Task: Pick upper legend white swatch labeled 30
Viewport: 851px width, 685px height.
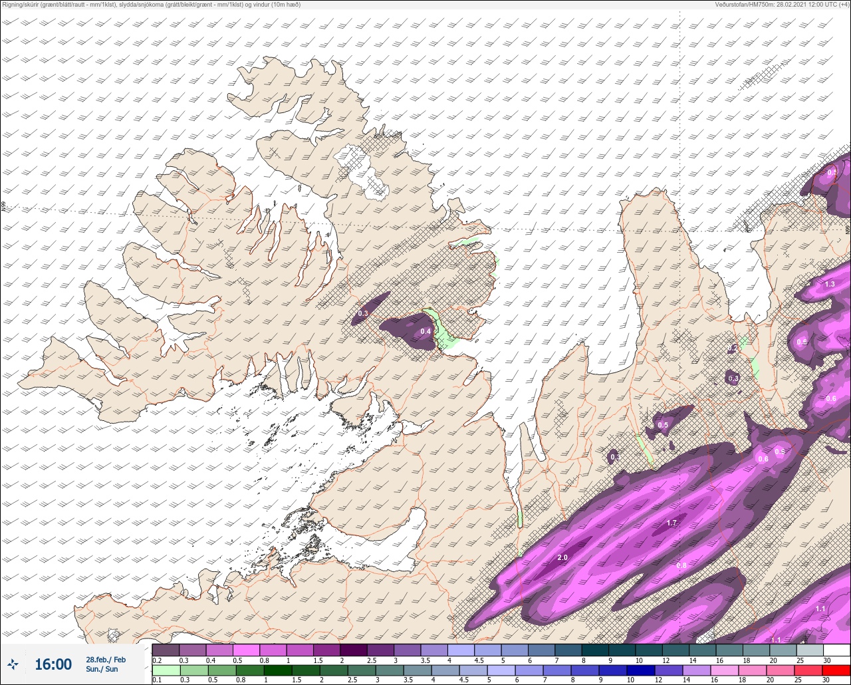Action: (x=836, y=650)
